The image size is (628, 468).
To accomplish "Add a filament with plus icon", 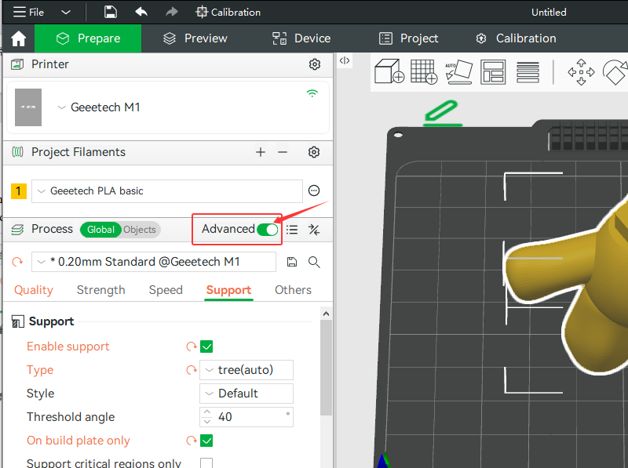I will click(x=261, y=152).
